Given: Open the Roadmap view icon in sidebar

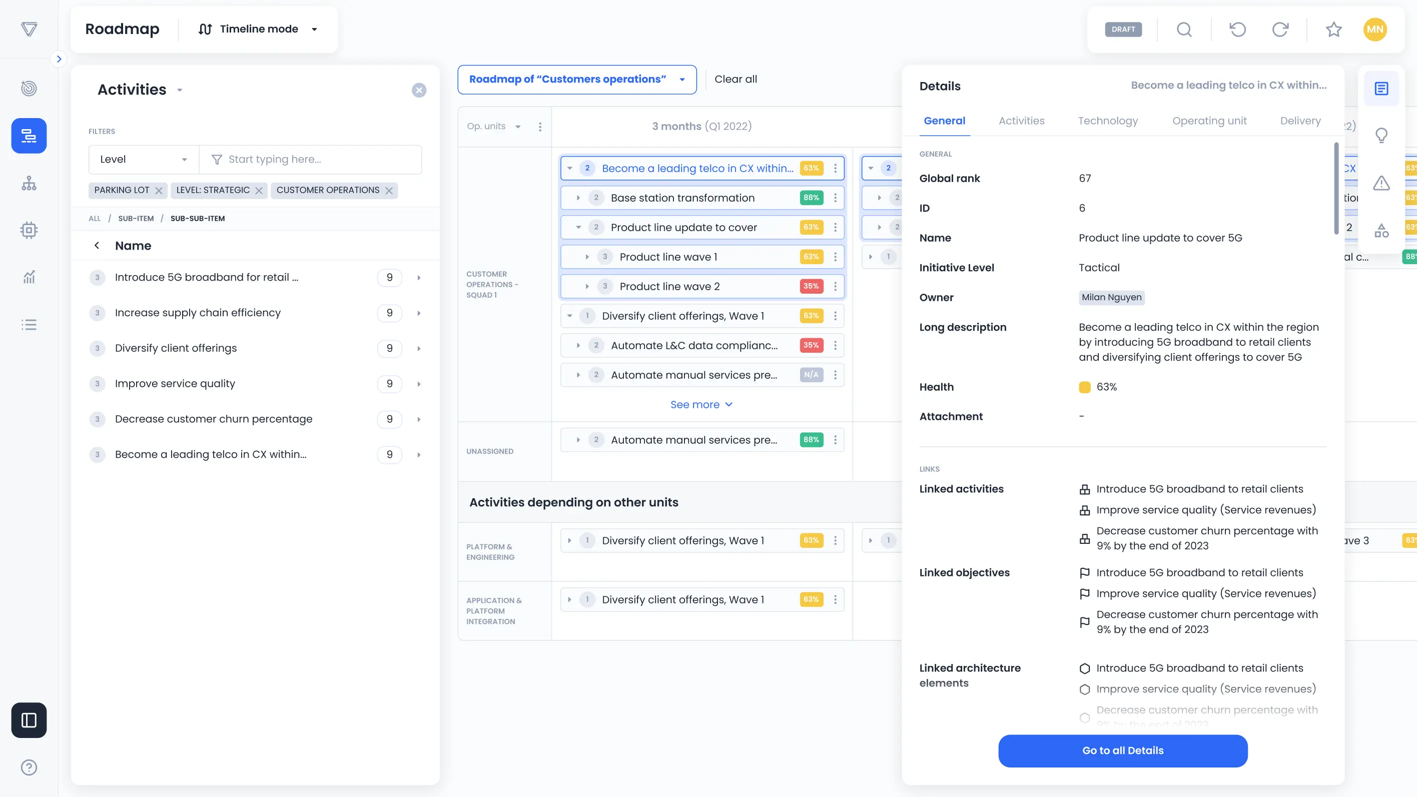Looking at the screenshot, I should click(29, 136).
